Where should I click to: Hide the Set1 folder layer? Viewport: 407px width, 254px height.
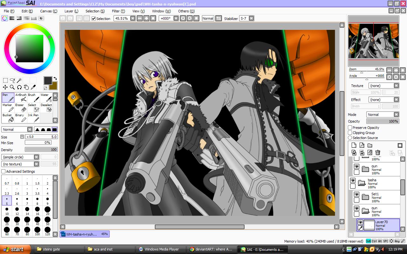pyautogui.click(x=357, y=194)
